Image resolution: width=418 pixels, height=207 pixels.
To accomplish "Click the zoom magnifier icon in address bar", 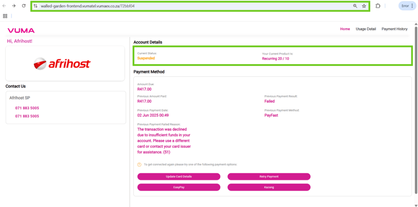I will click(x=355, y=6).
